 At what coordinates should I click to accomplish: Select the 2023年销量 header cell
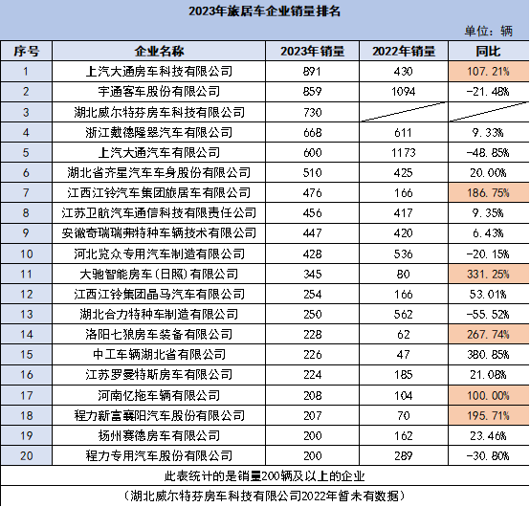[312, 51]
